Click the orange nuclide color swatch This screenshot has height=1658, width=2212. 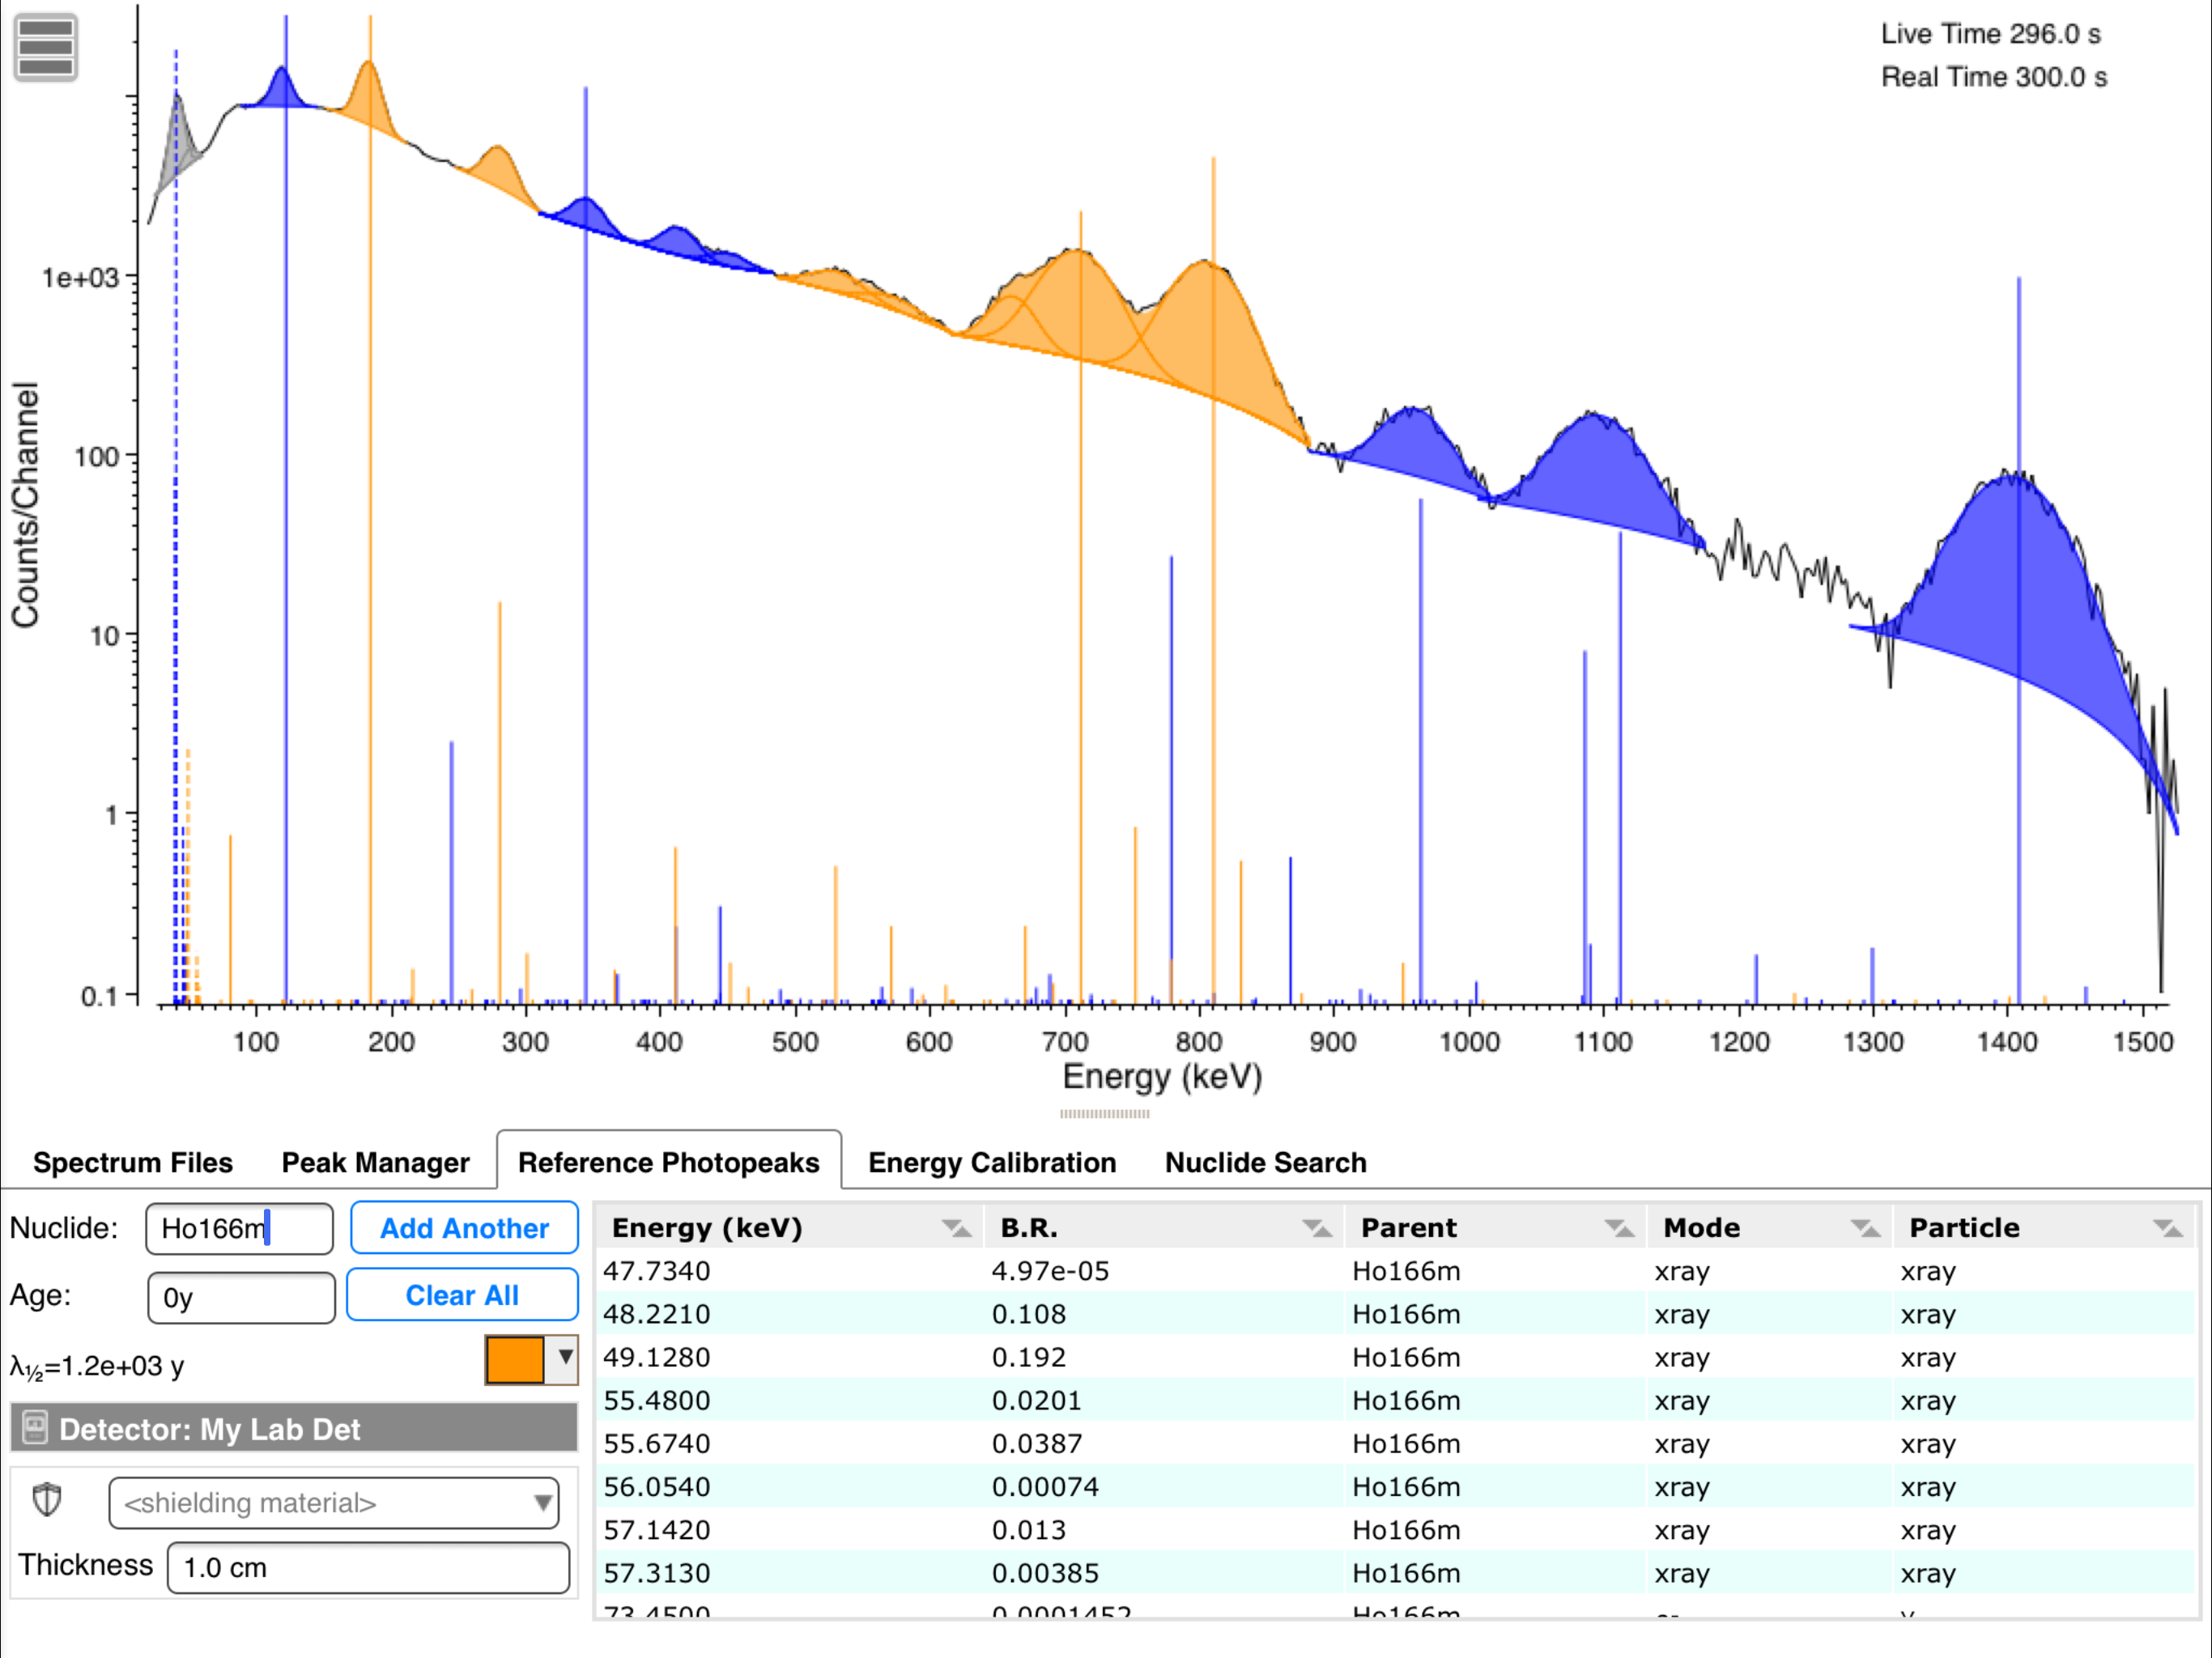pyautogui.click(x=514, y=1360)
